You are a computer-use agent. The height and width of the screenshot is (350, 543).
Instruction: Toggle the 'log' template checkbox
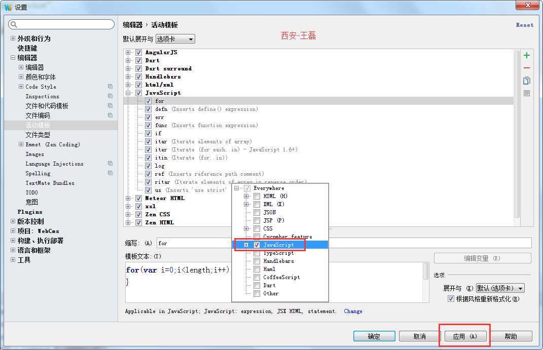click(148, 166)
